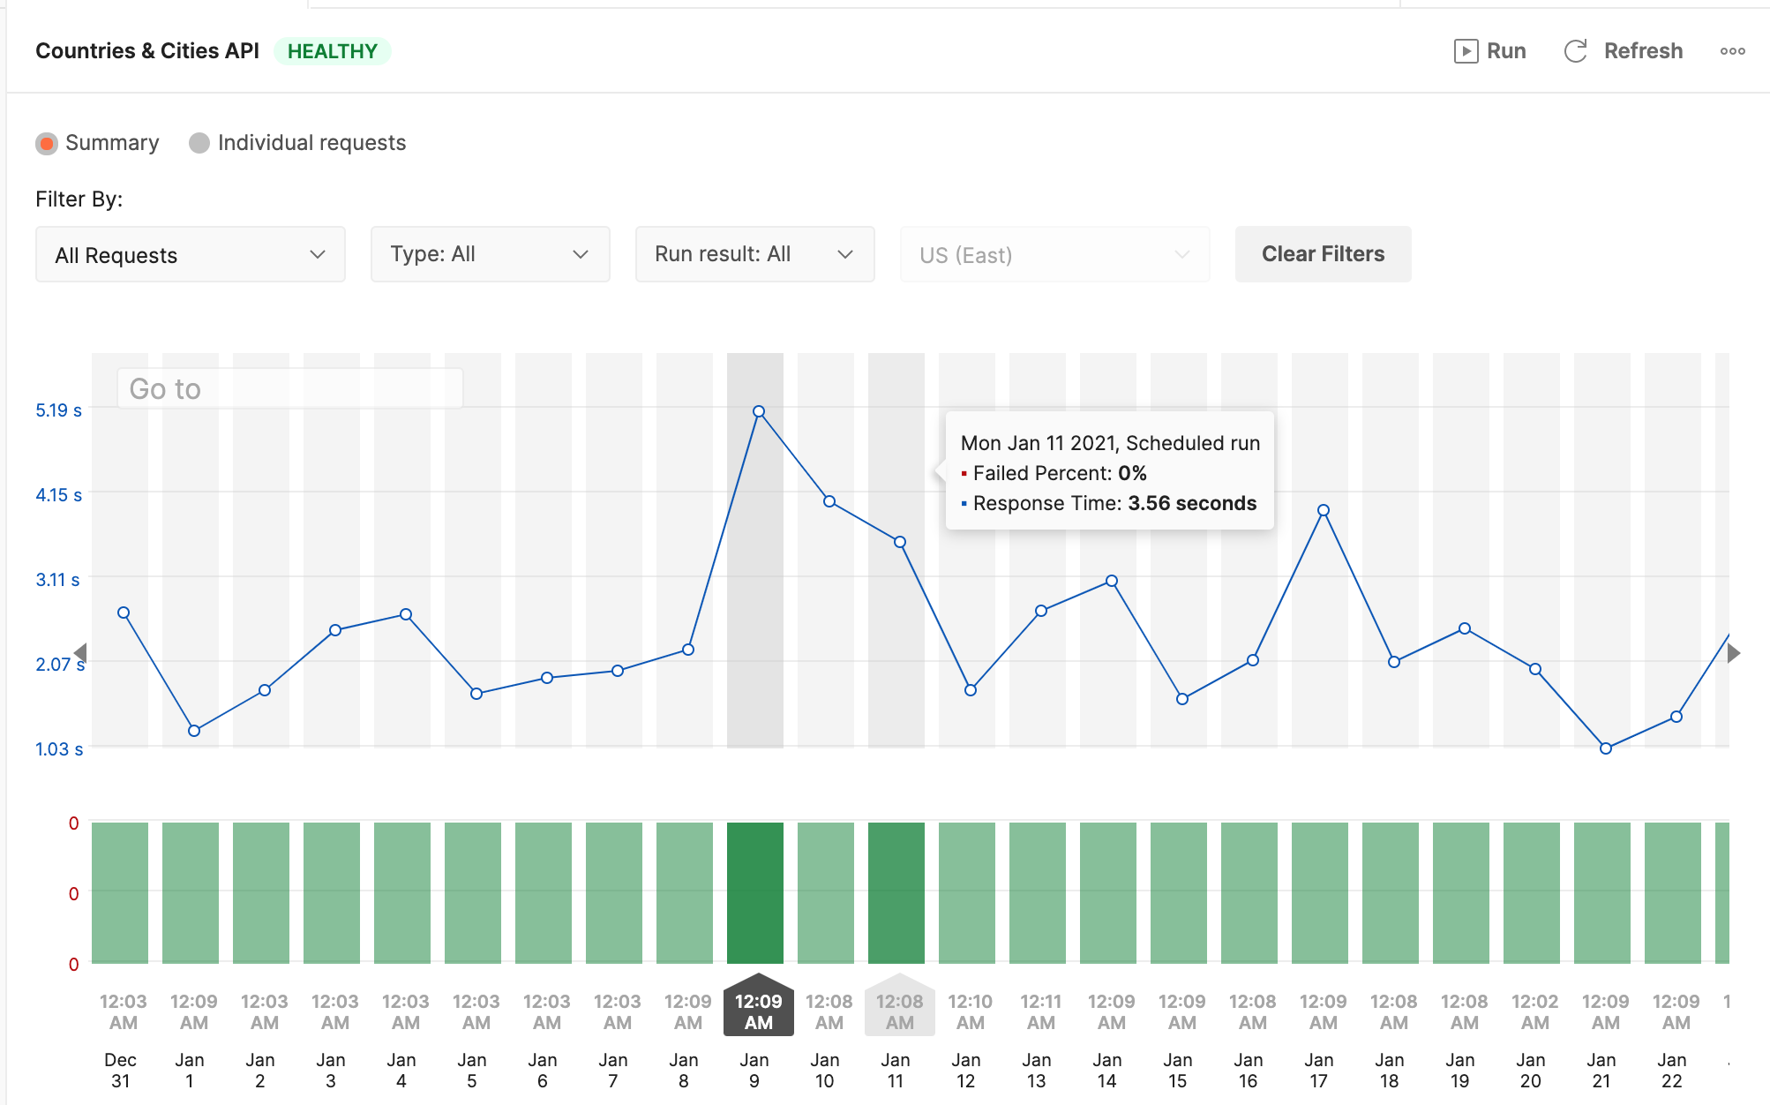Select the 12:09 AM Jan 9 time marker
The width and height of the screenshot is (1770, 1105).
click(x=758, y=1011)
